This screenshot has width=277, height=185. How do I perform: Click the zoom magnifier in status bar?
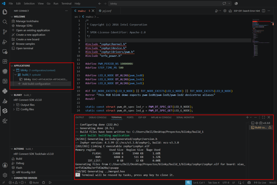(x=188, y=183)
